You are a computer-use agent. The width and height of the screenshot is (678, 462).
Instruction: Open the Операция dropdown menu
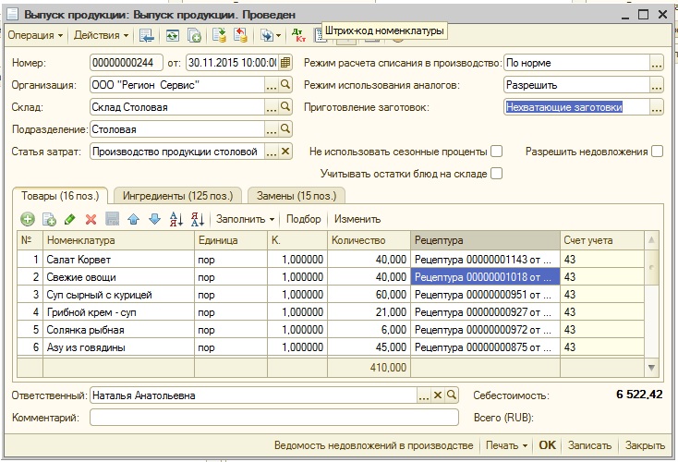pyautogui.click(x=35, y=35)
